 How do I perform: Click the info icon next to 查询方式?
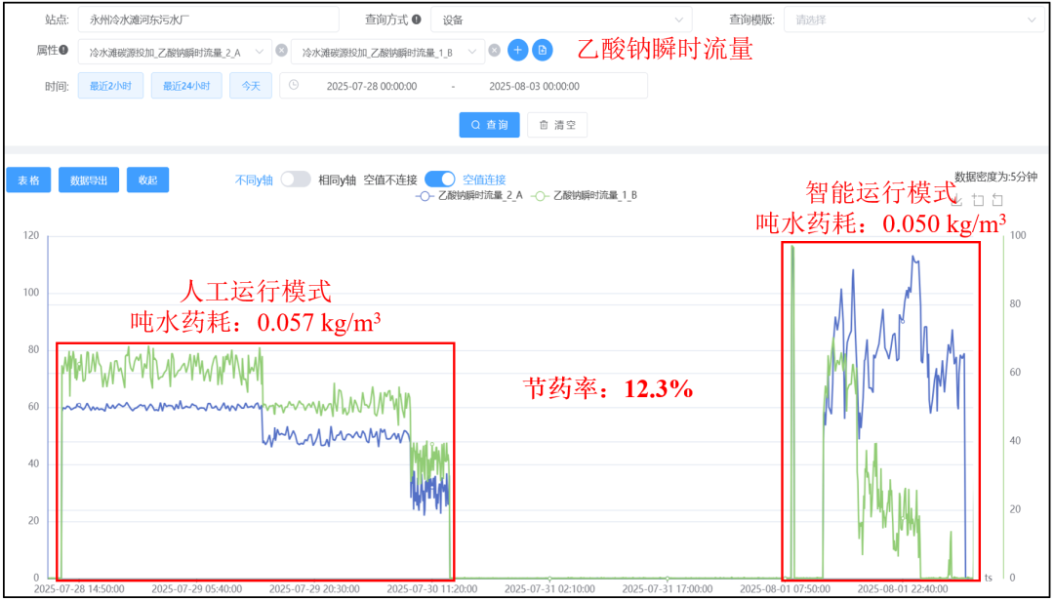(x=417, y=19)
